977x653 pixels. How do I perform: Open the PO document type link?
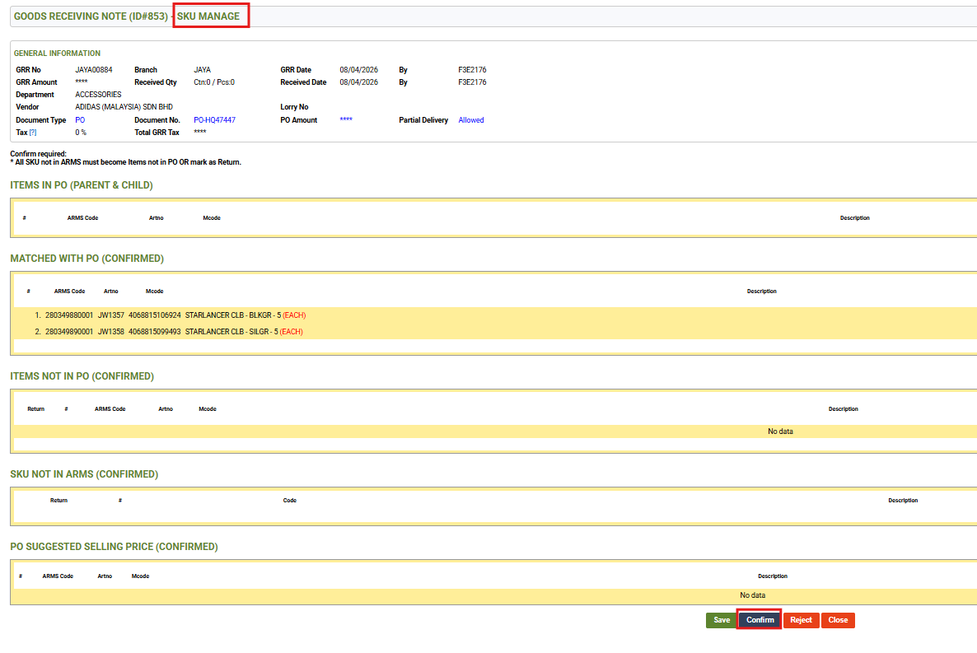pos(80,120)
